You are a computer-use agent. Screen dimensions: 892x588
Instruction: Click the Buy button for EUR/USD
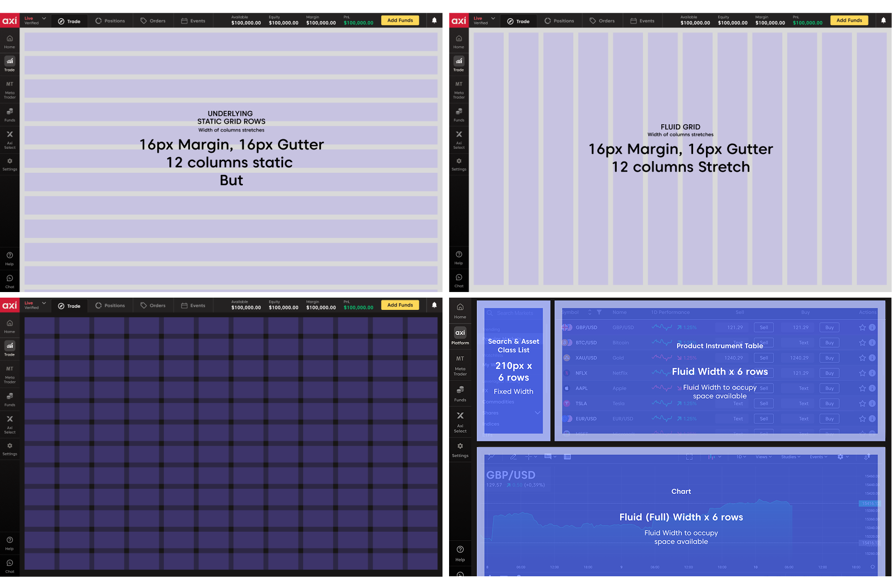829,419
